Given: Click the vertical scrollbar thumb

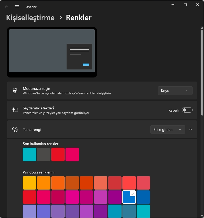Looking at the screenshot, I should point(202,72).
